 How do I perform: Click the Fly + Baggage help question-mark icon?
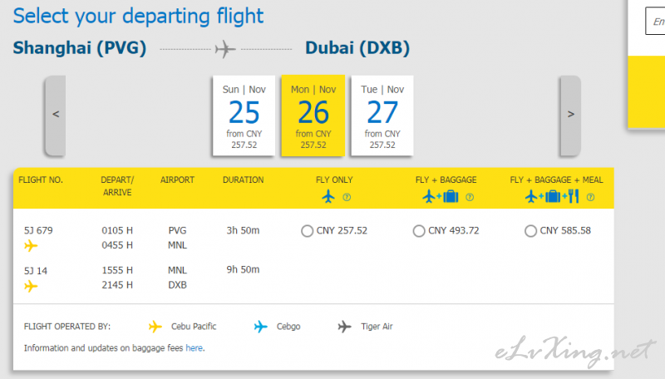click(x=470, y=197)
